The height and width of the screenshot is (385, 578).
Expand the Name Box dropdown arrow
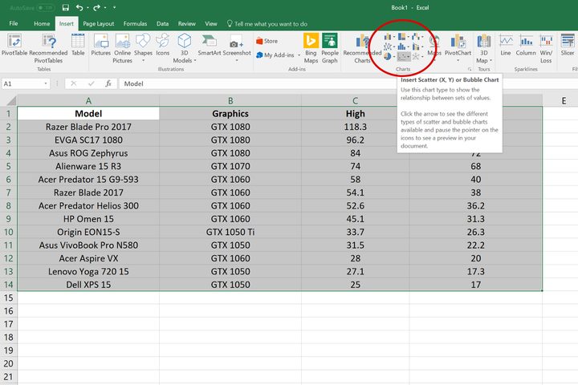point(46,83)
